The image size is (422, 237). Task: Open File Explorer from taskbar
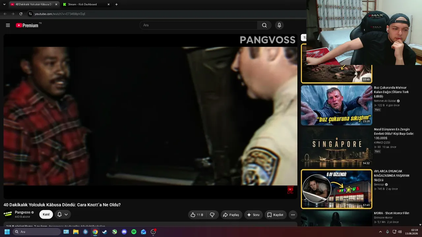click(x=76, y=232)
